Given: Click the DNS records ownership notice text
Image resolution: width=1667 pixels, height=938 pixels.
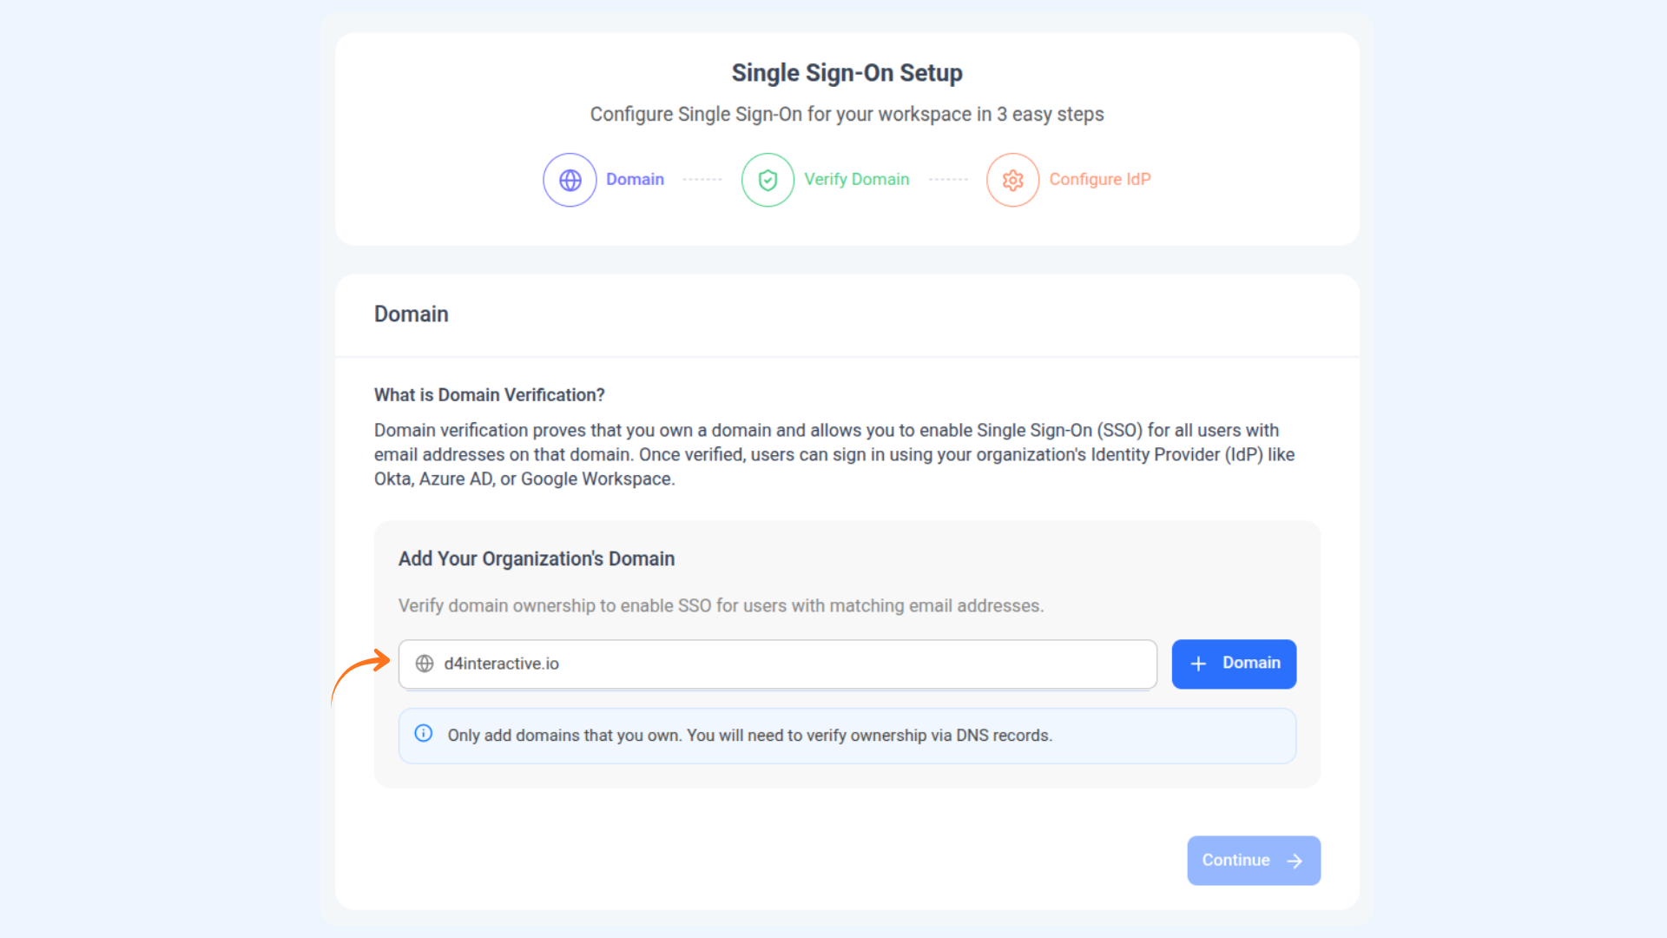Looking at the screenshot, I should [749, 736].
